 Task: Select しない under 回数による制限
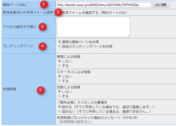[x=60, y=92]
